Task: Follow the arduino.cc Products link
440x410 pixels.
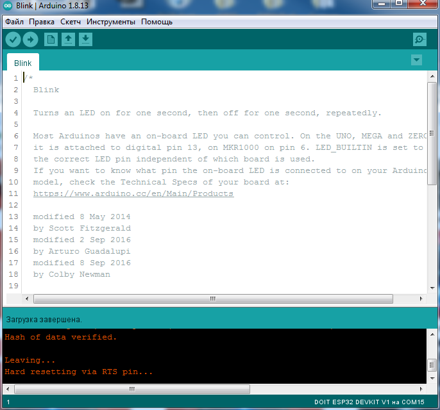Action: tap(133, 193)
